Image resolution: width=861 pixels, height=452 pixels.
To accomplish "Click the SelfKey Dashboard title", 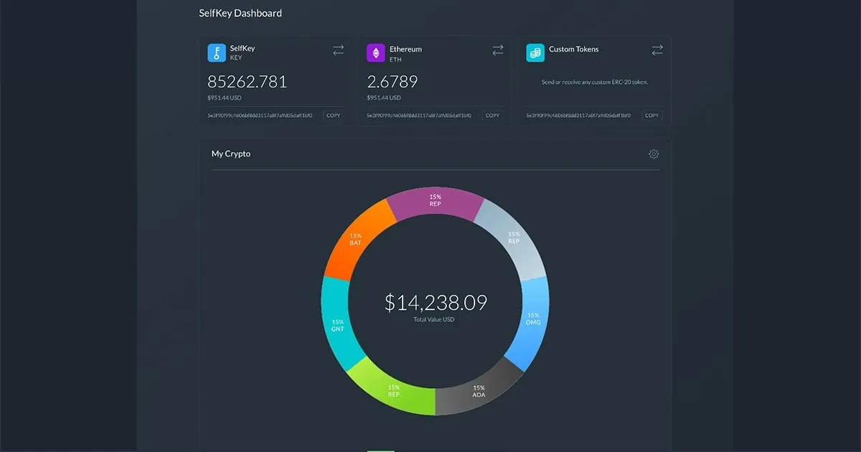I will click(x=240, y=13).
